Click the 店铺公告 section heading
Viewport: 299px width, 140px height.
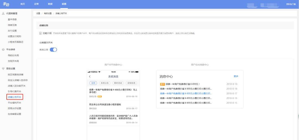(x=44, y=25)
